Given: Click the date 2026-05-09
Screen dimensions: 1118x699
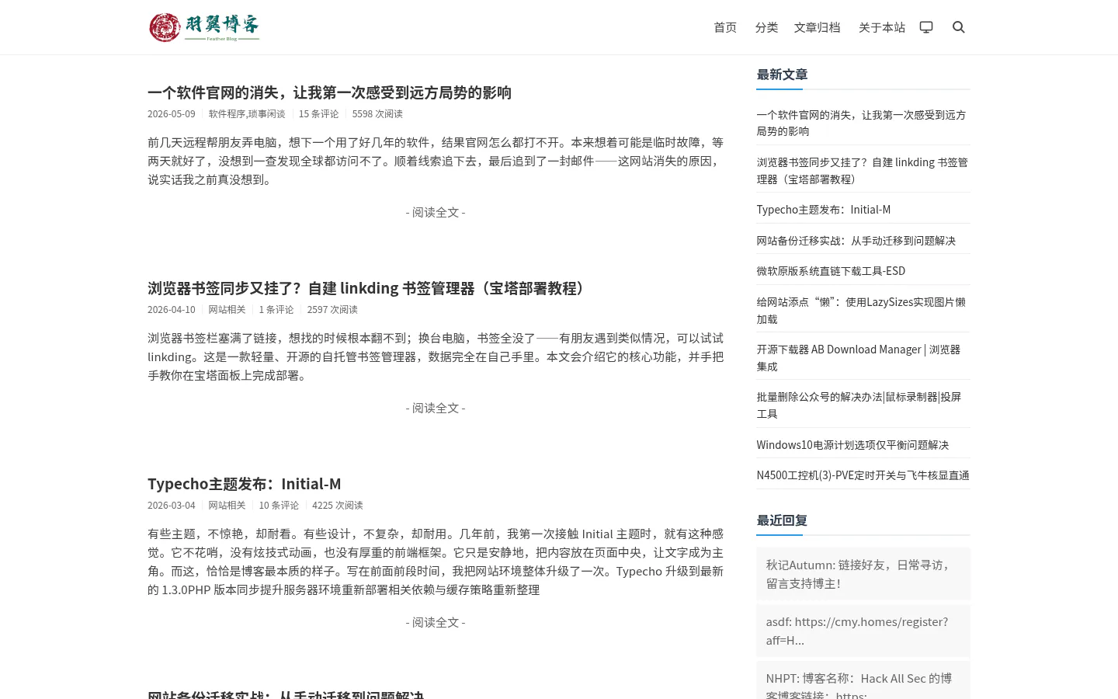Looking at the screenshot, I should 172,113.
